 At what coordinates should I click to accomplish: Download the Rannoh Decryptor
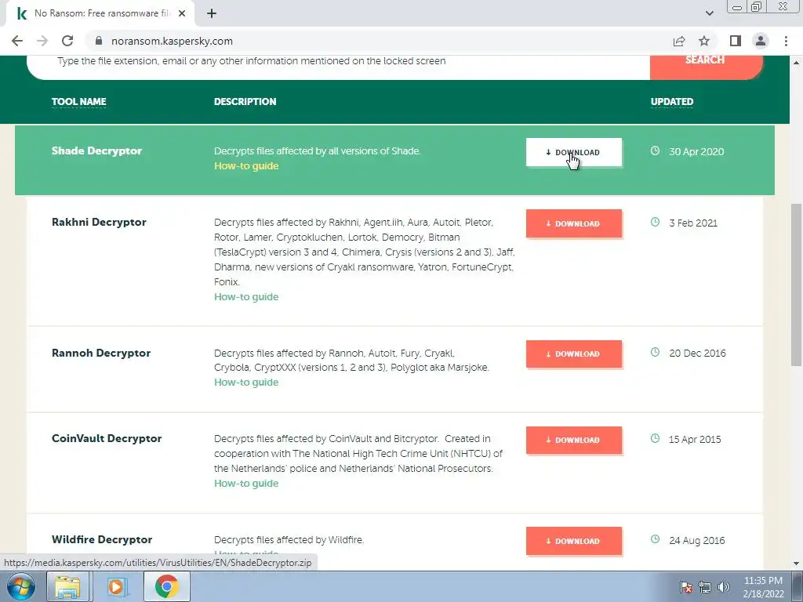click(x=573, y=354)
